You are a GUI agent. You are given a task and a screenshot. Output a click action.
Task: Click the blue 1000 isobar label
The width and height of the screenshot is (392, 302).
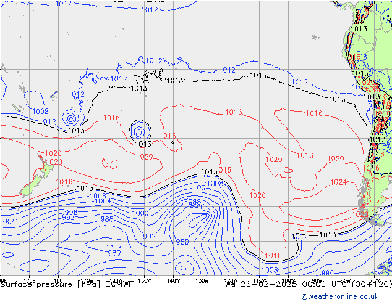coord(140,213)
